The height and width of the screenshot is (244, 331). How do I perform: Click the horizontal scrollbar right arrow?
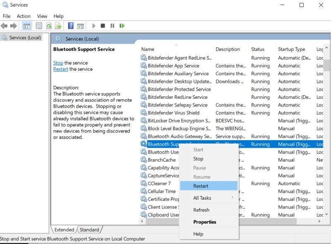(x=319, y=221)
